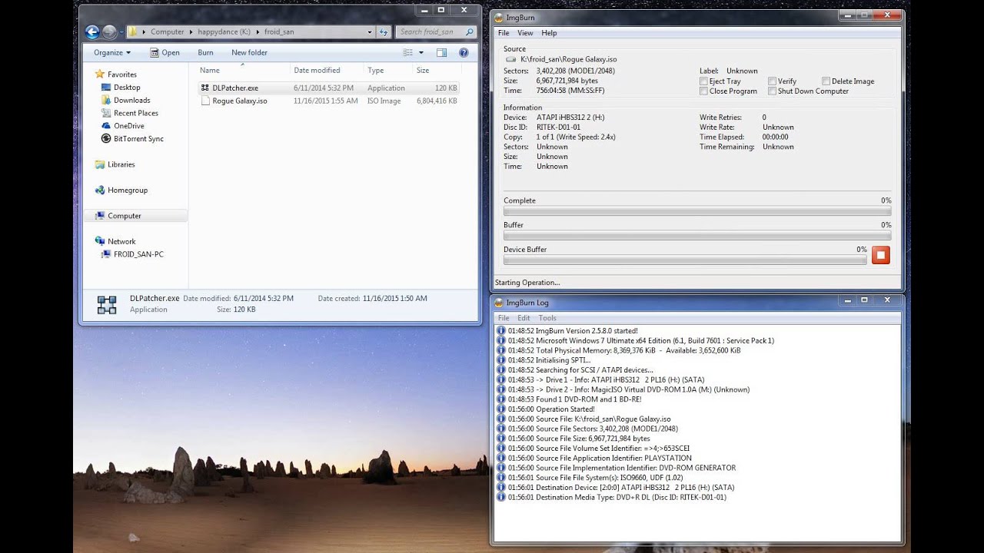
Task: Stop the burn with the red stop button
Action: (x=881, y=255)
